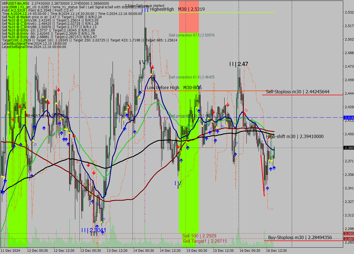Click the 'Sell %20 @ Market price' info line
The height and width of the screenshot is (254, 354).
[x=52, y=17]
